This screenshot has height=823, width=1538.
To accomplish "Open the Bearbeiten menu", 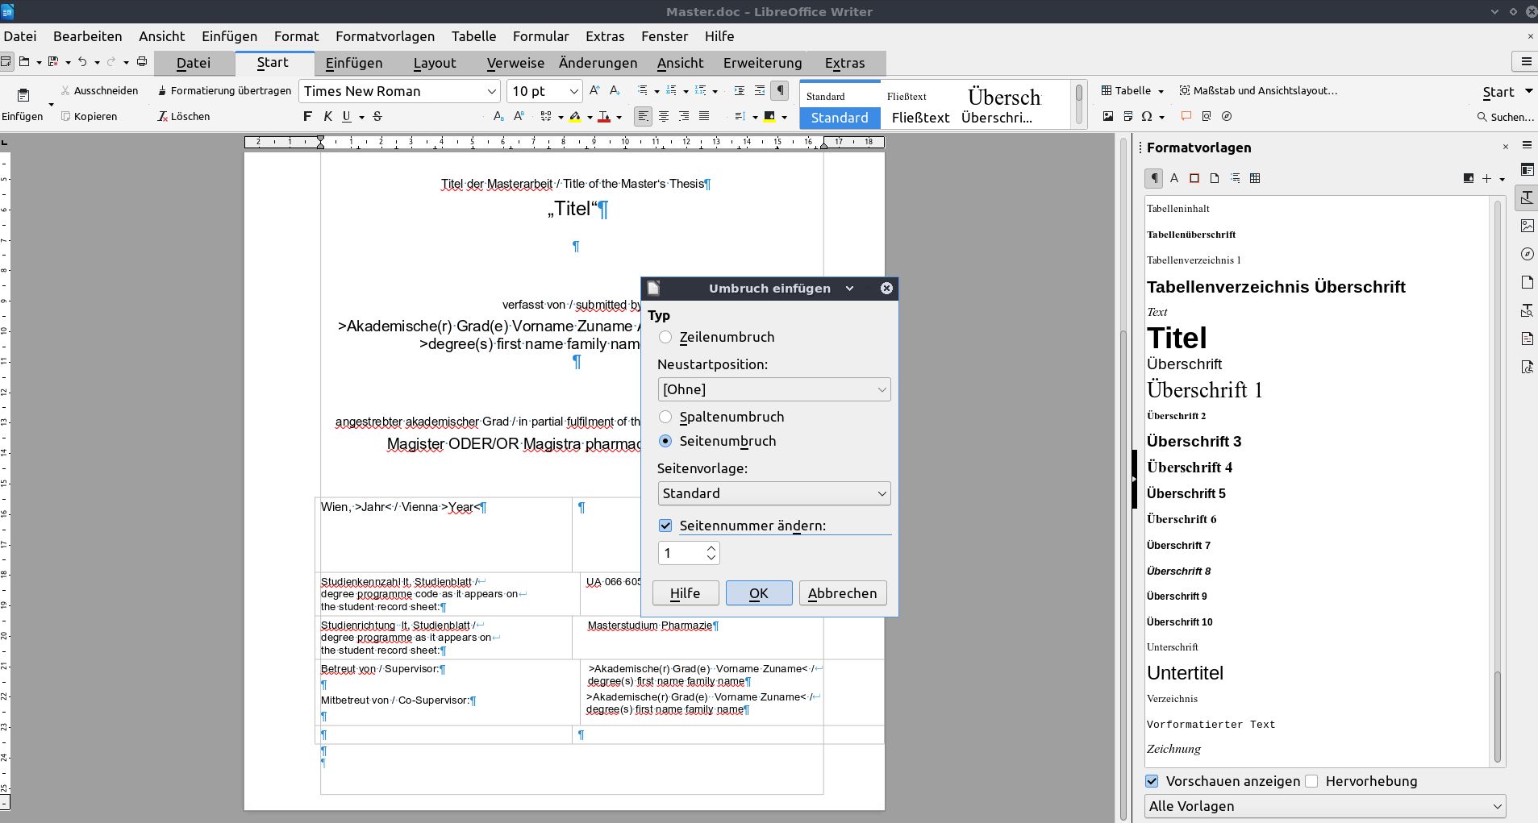I will click(x=88, y=36).
